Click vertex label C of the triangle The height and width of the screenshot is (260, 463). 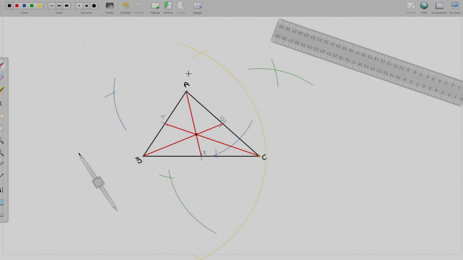point(264,157)
